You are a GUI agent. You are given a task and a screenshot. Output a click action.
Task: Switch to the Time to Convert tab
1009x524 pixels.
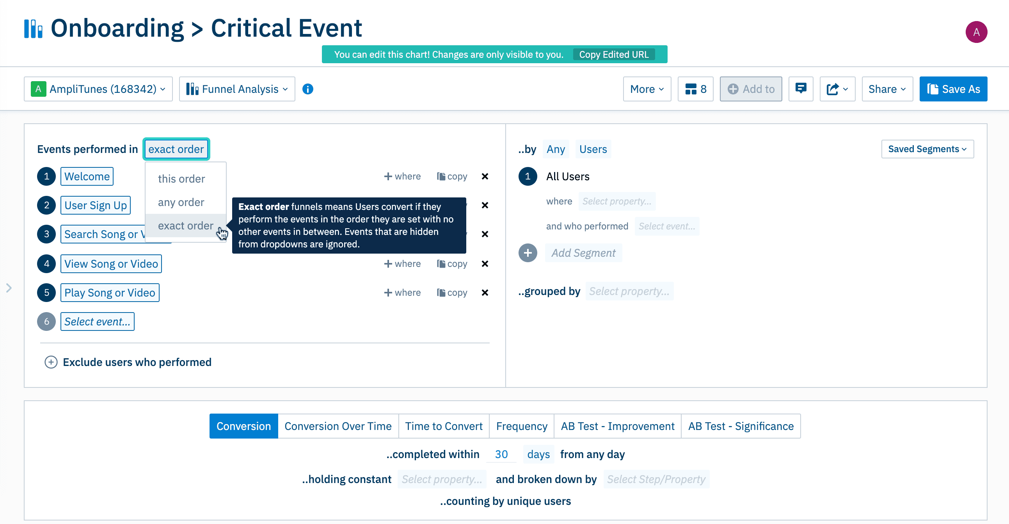pos(443,426)
